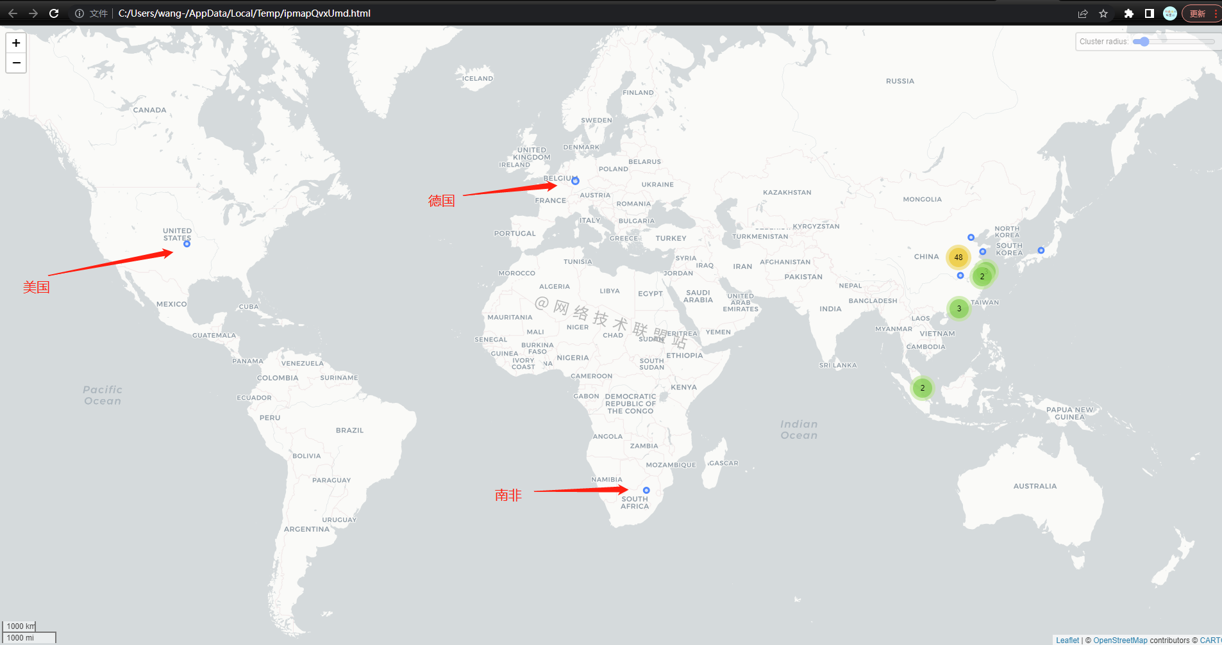Click the AUSTRALIA map label
The height and width of the screenshot is (645, 1222).
coord(1035,486)
